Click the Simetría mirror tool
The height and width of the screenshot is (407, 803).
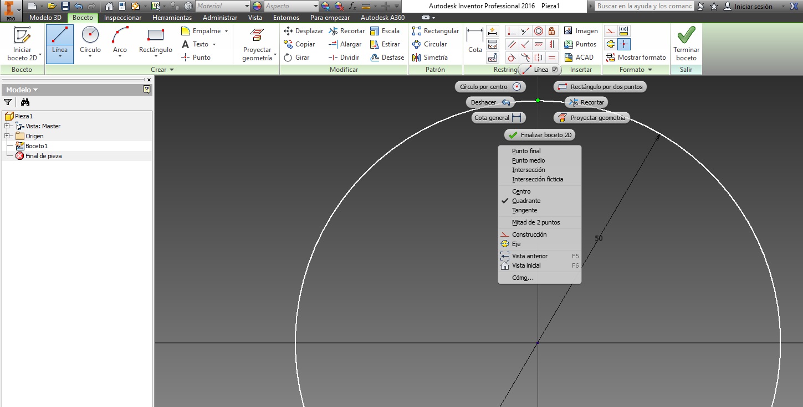pyautogui.click(x=429, y=58)
